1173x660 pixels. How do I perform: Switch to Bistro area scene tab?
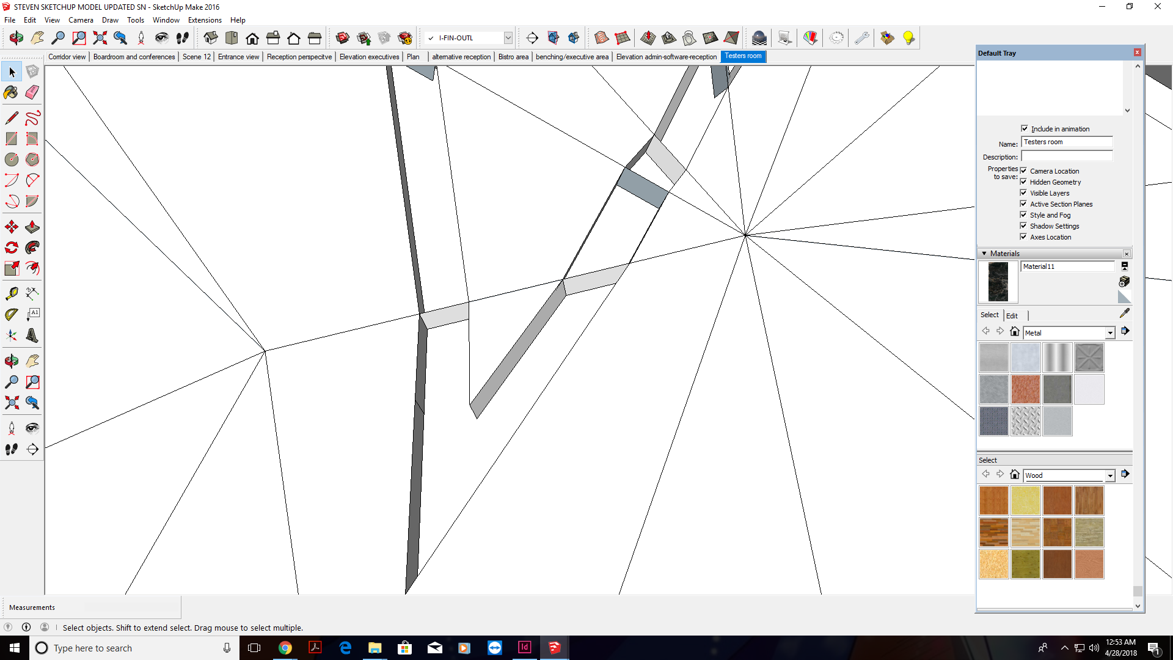click(x=513, y=57)
